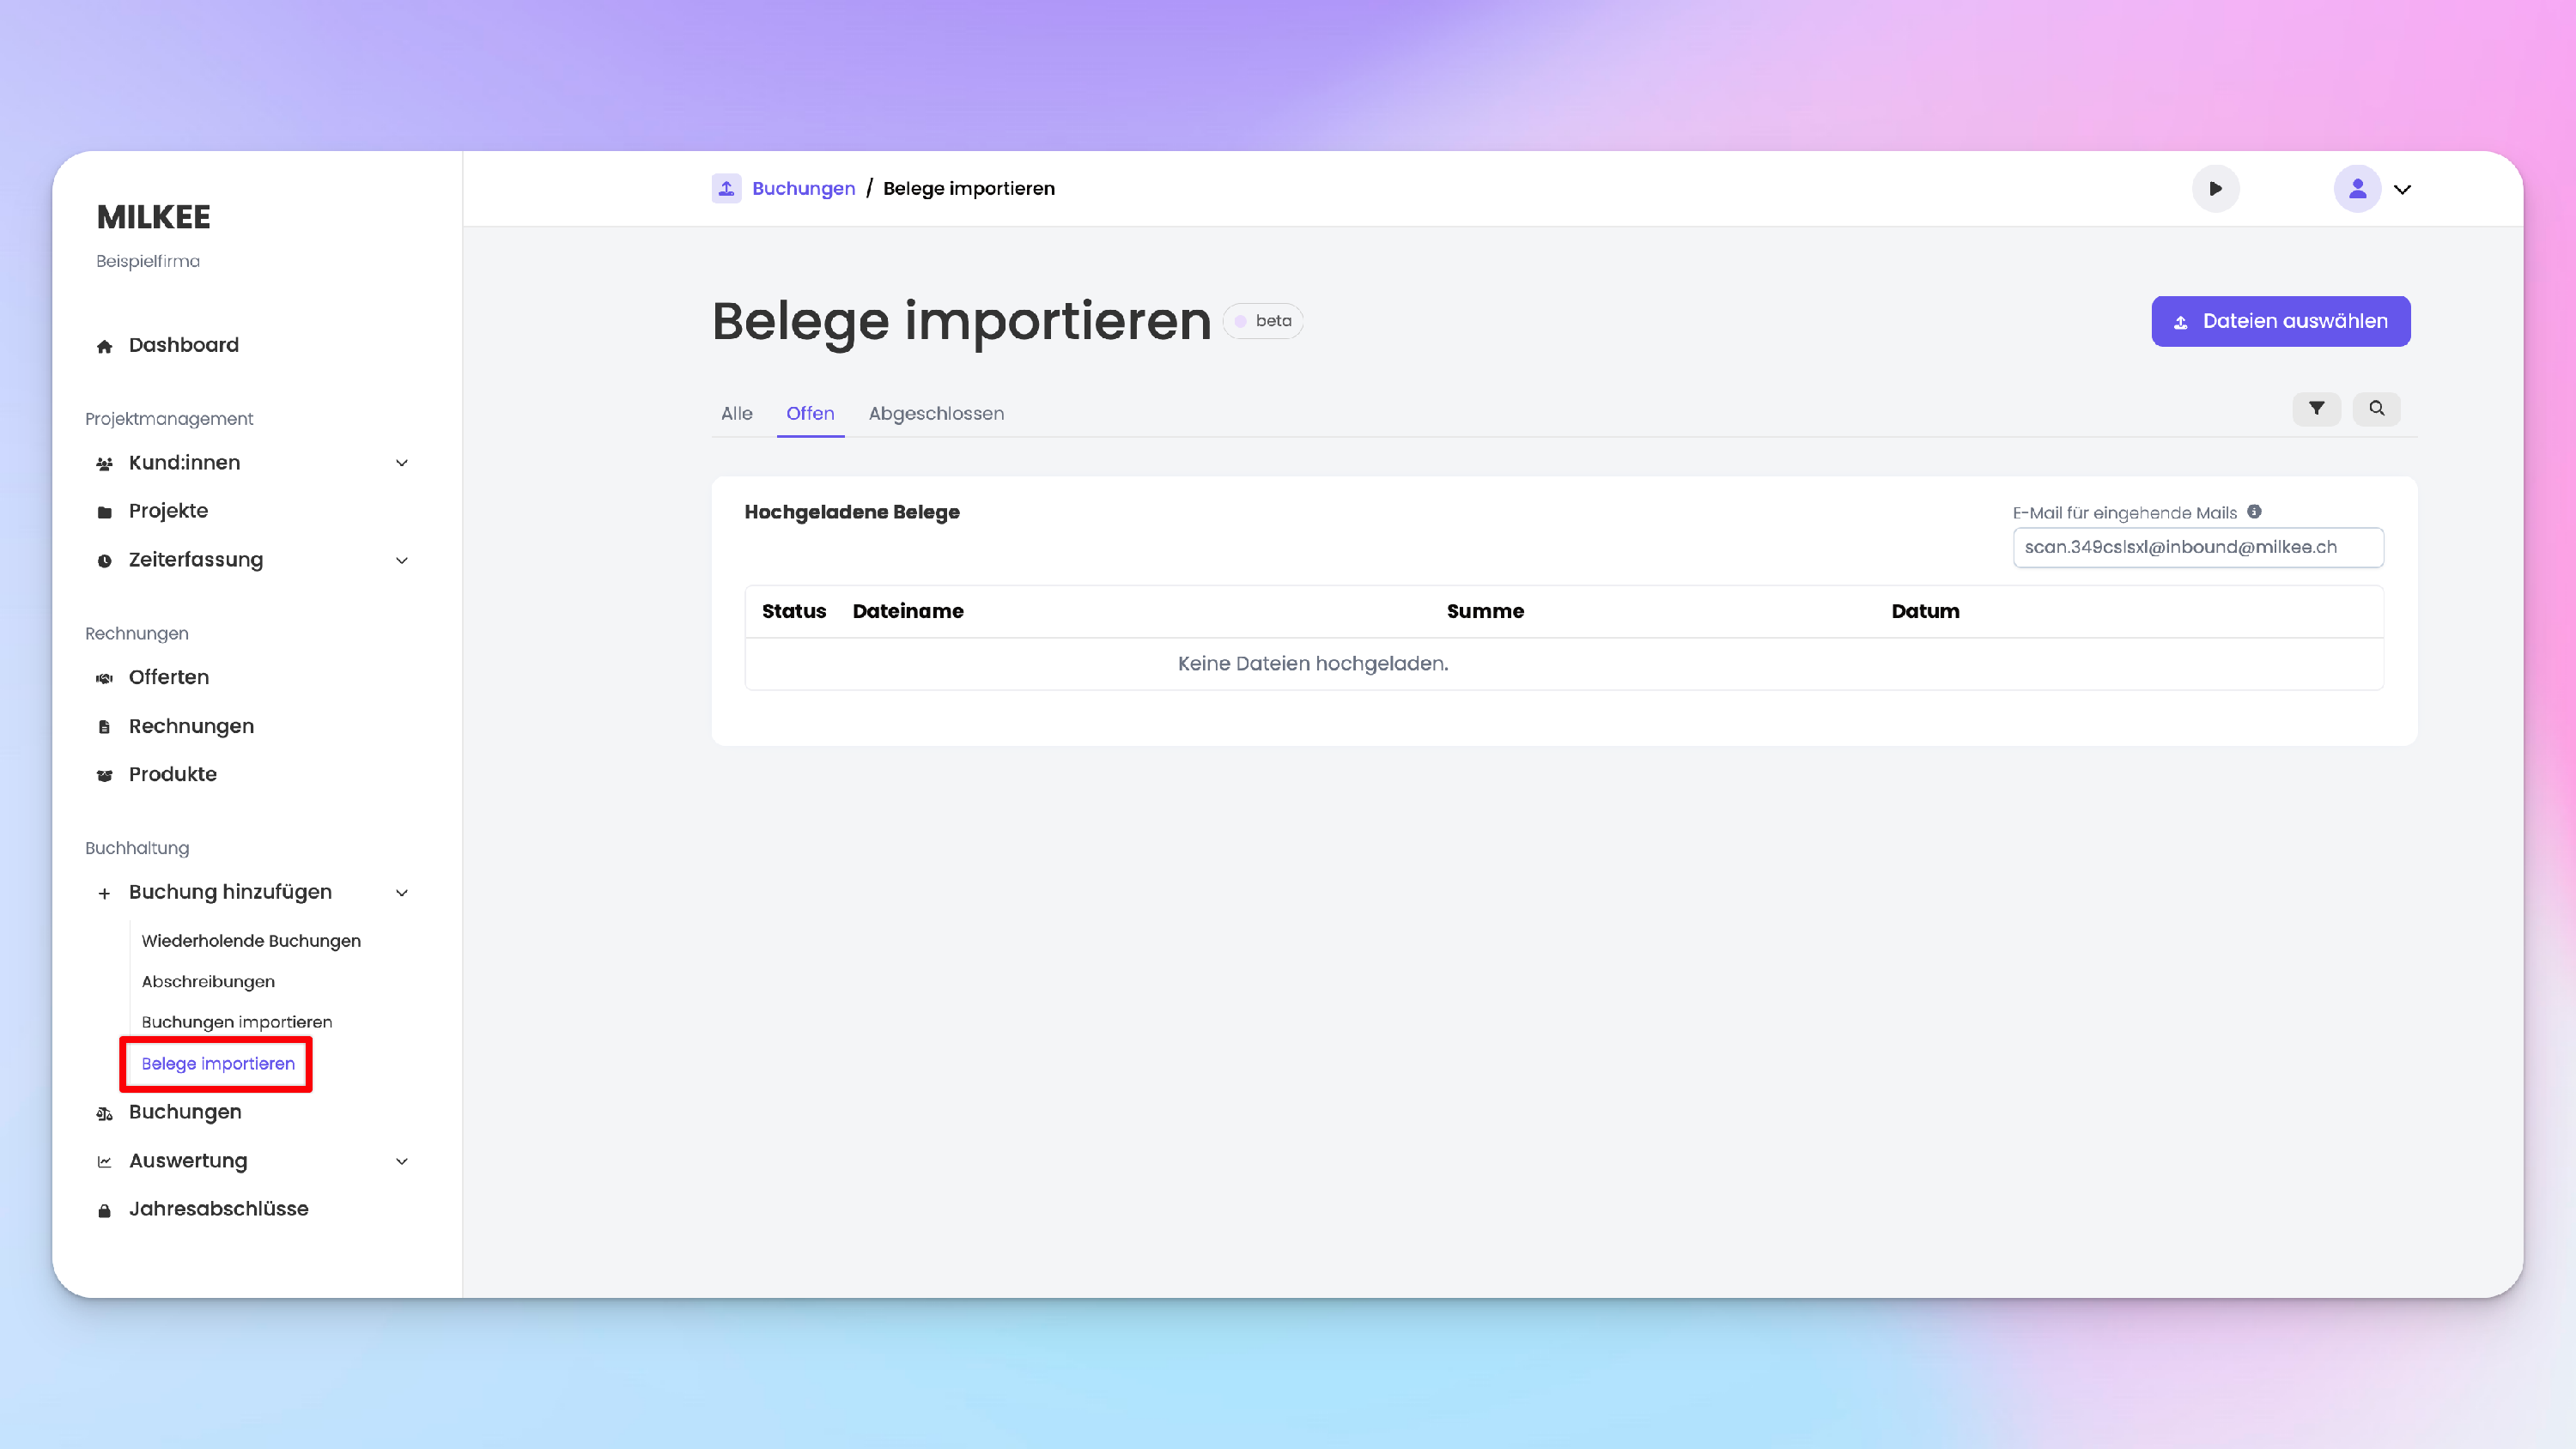Switch to the Alle tab
2576x1449 pixels.
(737, 413)
